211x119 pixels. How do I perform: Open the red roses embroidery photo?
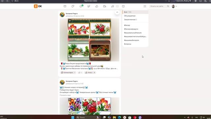(100, 29)
